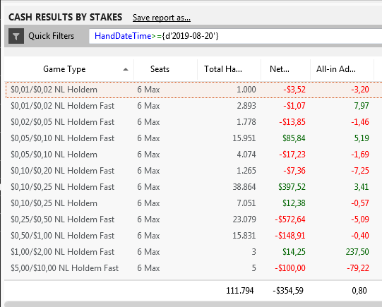
Task: Select the $0,01/$0,02 NL Holdem Fast row
Action: [x=193, y=106]
